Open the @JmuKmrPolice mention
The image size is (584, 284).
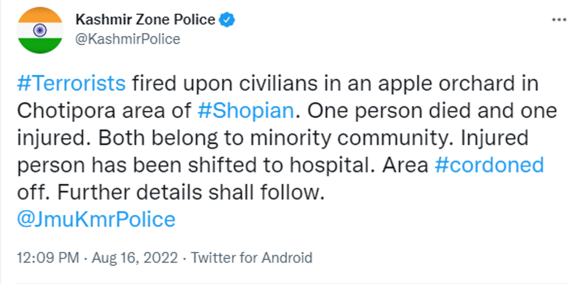click(x=96, y=220)
